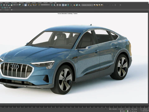149x112 pixels.
Task: Click ribbon minimize toggle beside Populate
Action: (11, 10)
